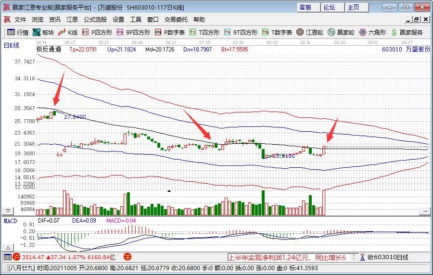Open the 资讯 menu

[55, 20]
